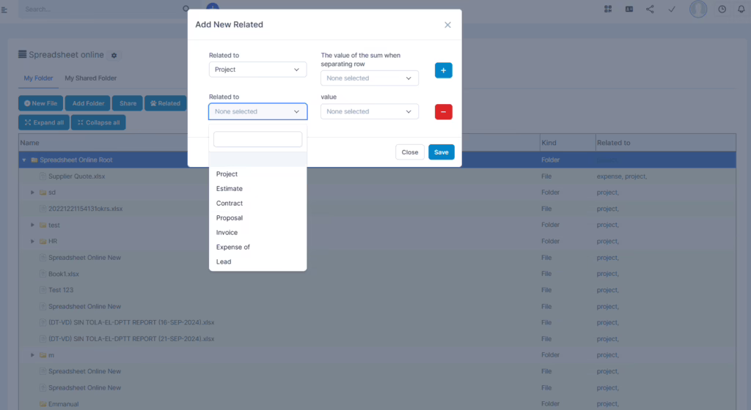Select Lead option from the list

[x=224, y=262]
